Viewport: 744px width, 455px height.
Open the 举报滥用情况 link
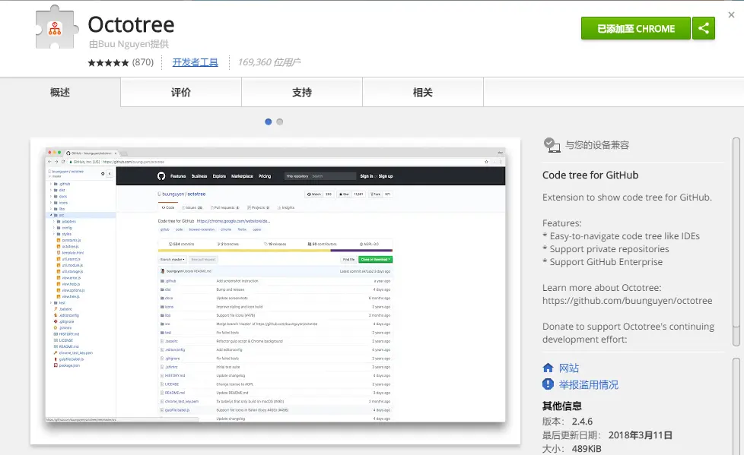(588, 384)
